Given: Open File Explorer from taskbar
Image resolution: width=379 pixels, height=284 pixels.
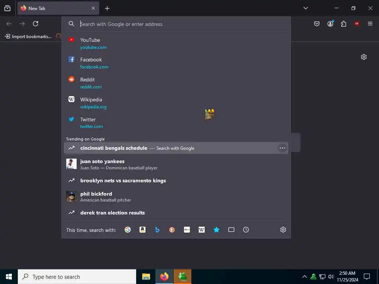Looking at the screenshot, I should pos(146,277).
